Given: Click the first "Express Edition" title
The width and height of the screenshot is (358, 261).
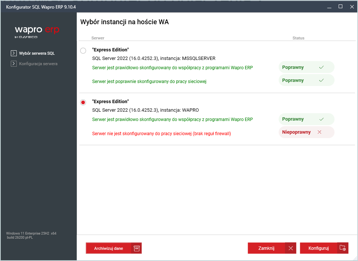Looking at the screenshot, I should pyautogui.click(x=111, y=50).
